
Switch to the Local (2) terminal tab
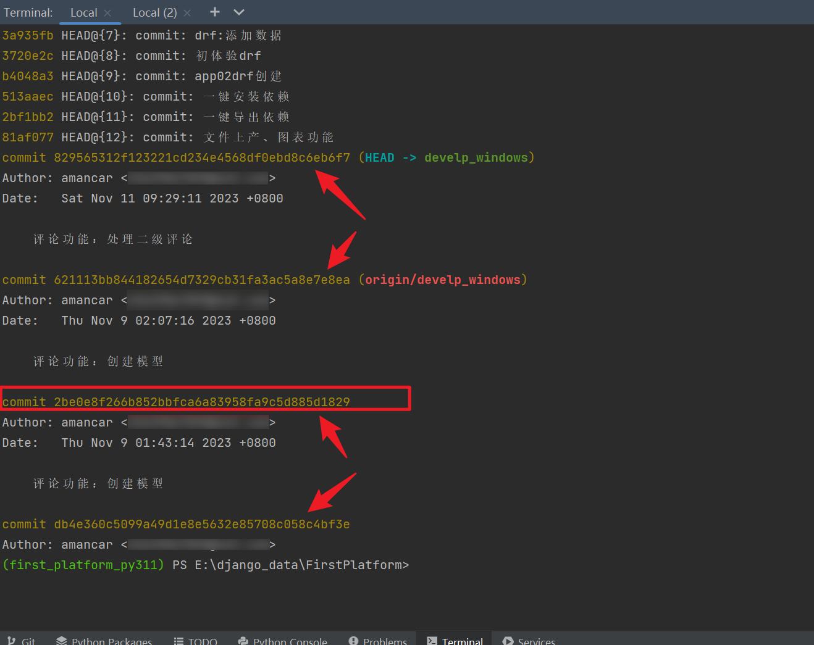[x=155, y=12]
